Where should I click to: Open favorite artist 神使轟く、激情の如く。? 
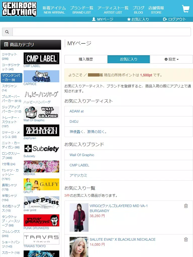point(128,132)
